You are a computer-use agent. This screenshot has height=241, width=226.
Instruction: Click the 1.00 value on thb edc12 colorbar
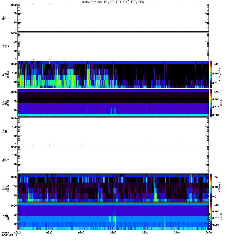point(215,64)
